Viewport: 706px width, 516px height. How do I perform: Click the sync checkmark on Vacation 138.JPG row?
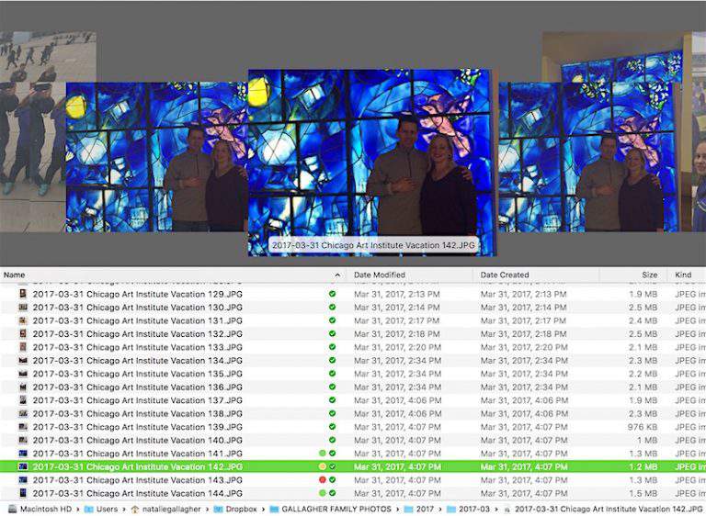pyautogui.click(x=332, y=414)
